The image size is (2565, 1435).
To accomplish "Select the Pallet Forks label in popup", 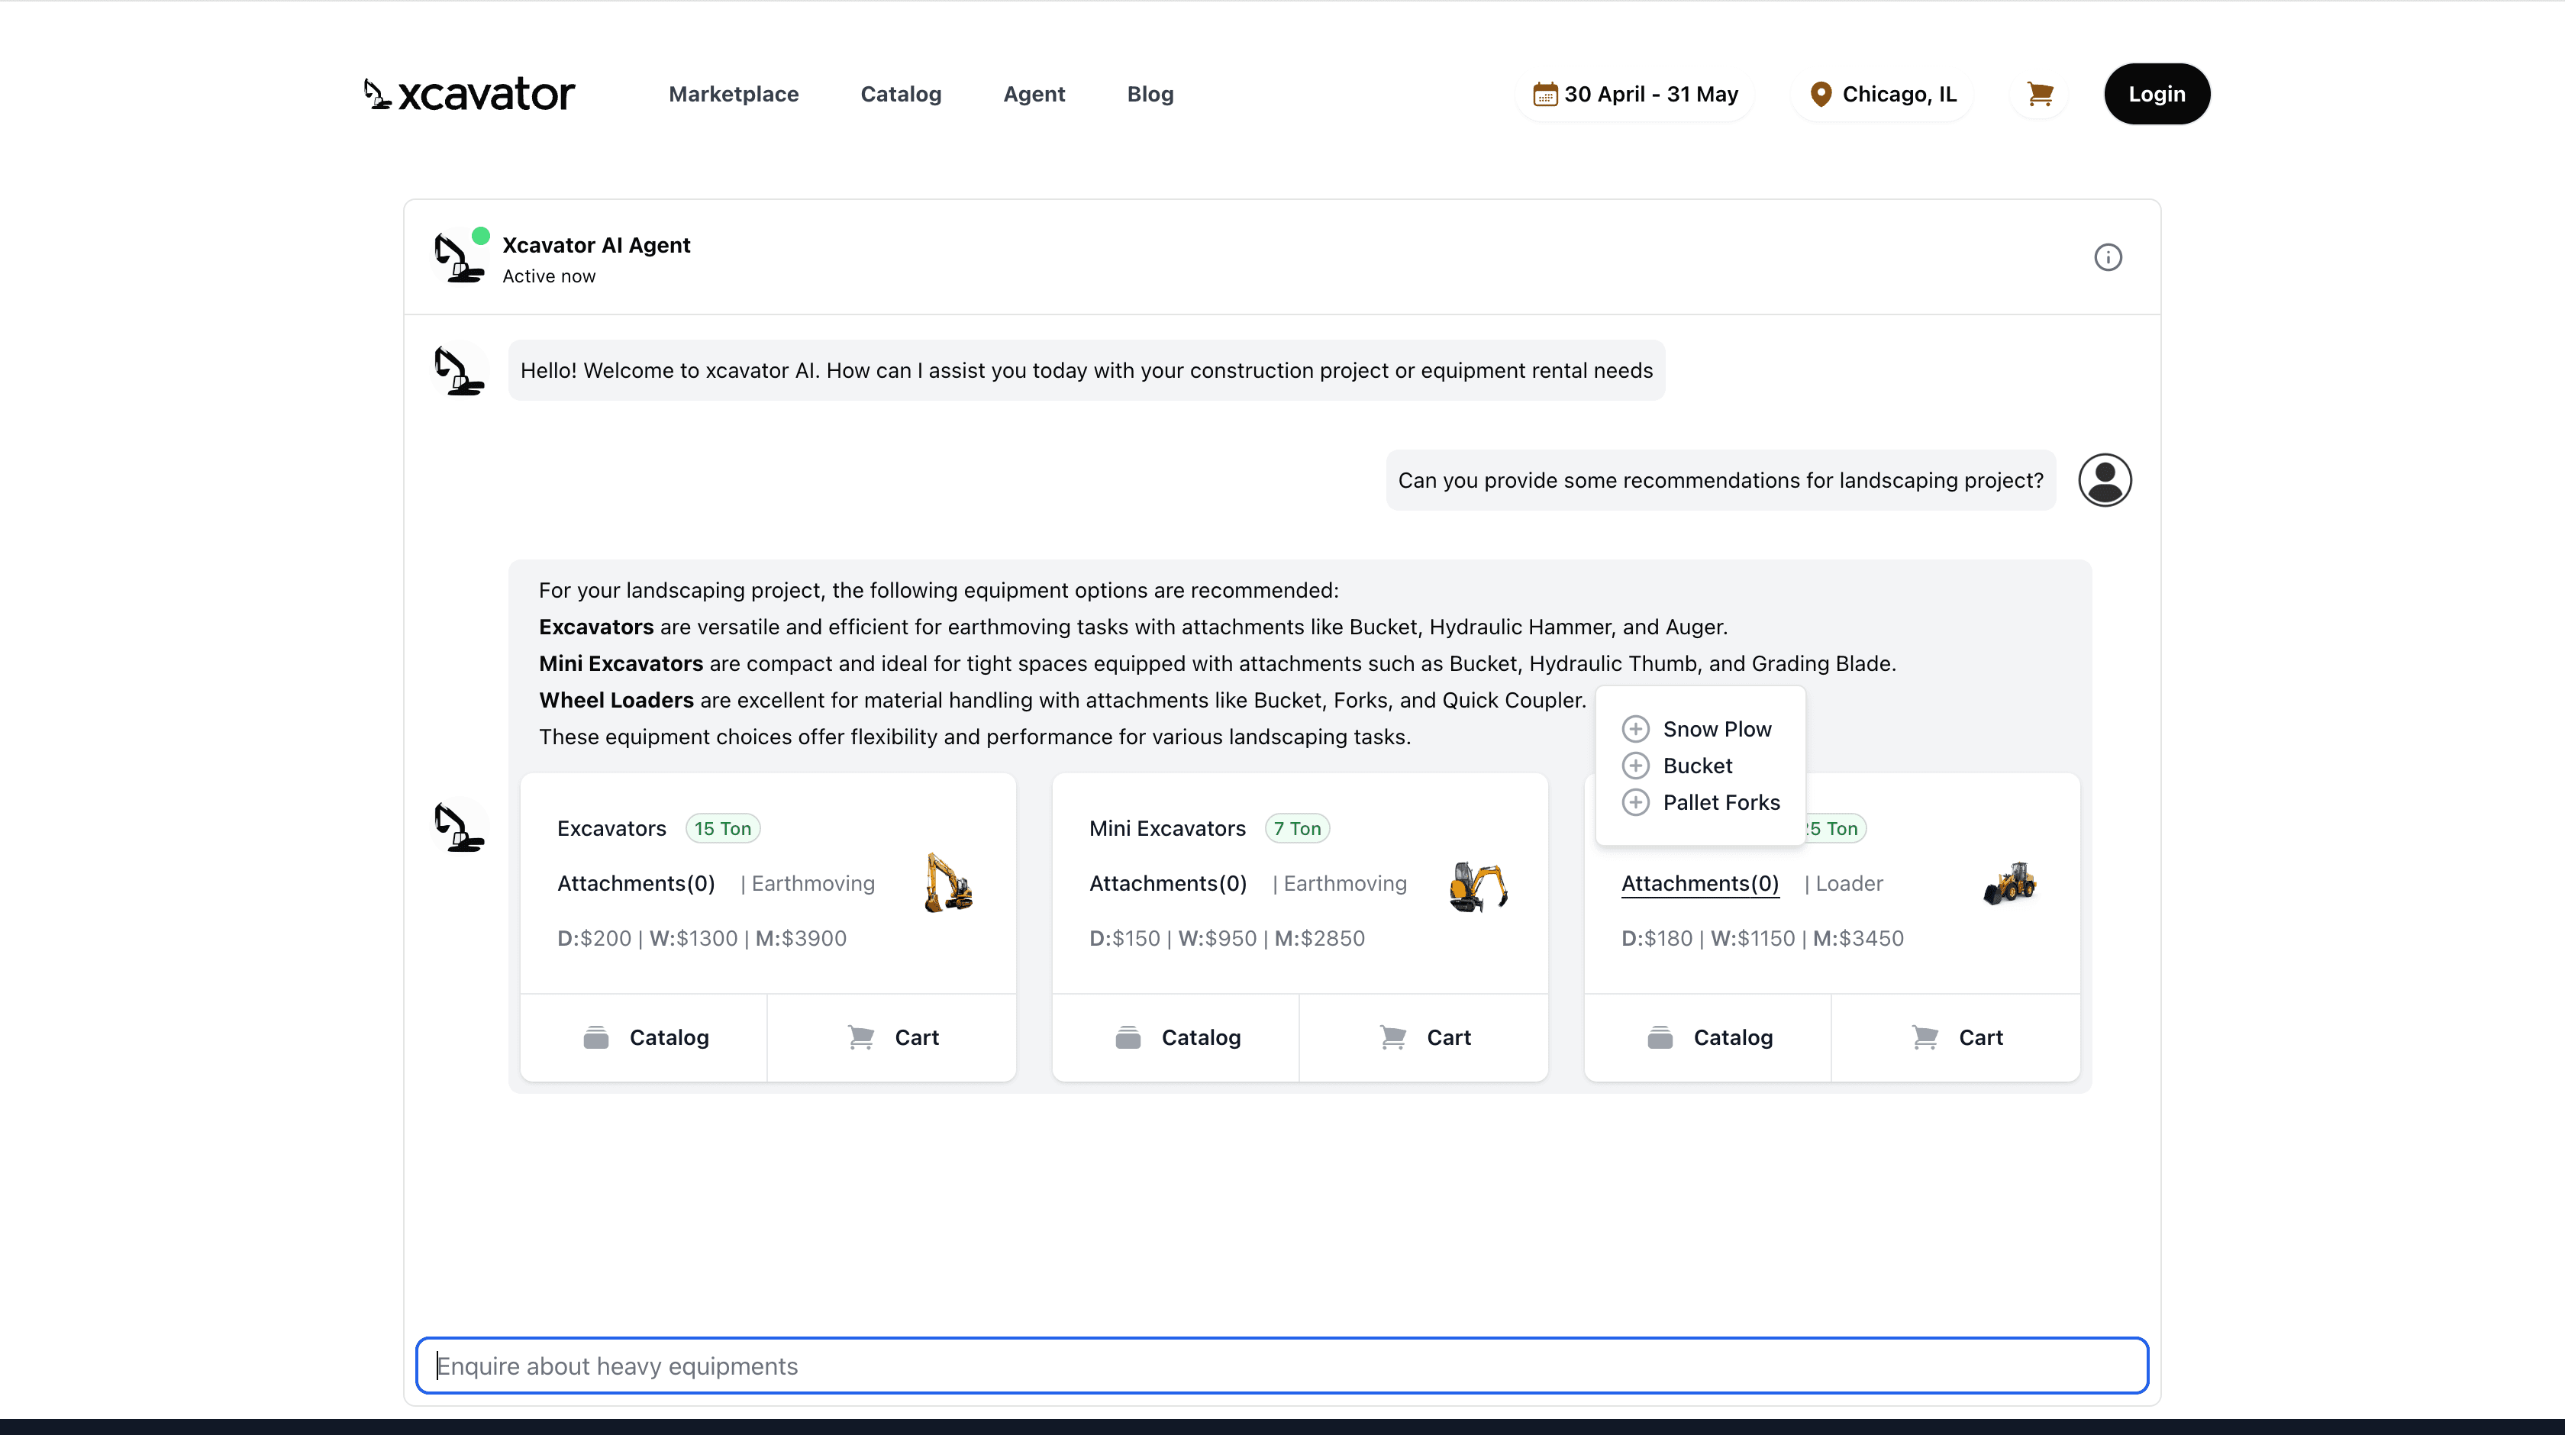I will click(x=1721, y=803).
